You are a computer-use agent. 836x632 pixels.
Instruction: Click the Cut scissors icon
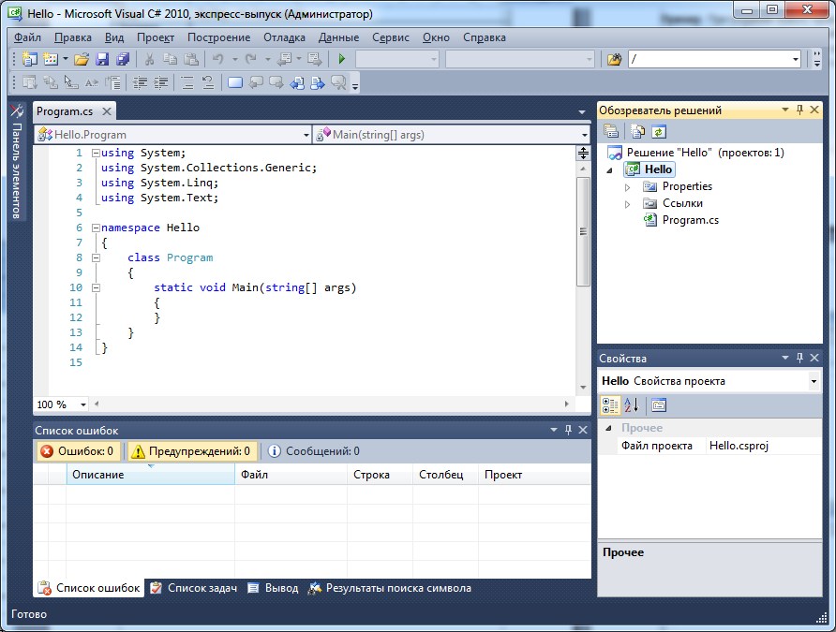(150, 59)
